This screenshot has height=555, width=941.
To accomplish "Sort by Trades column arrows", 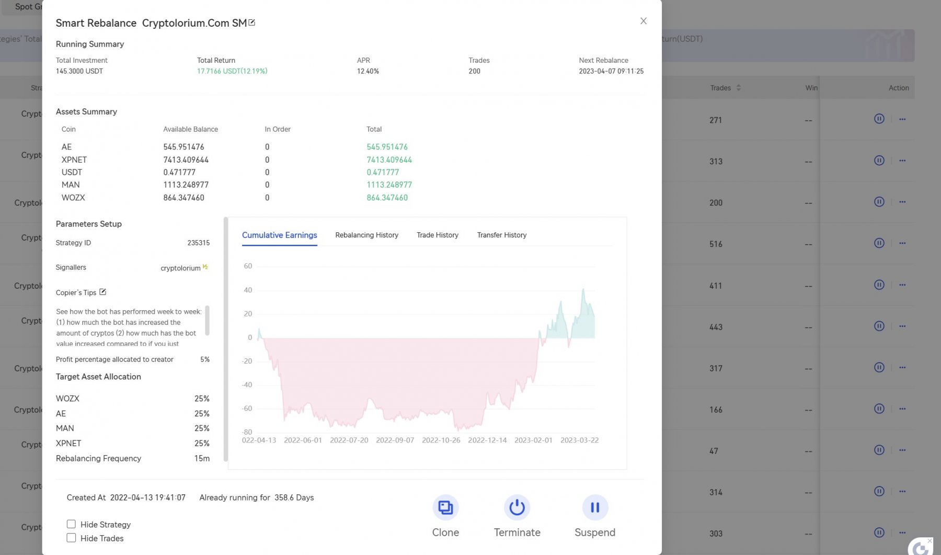I will click(739, 88).
